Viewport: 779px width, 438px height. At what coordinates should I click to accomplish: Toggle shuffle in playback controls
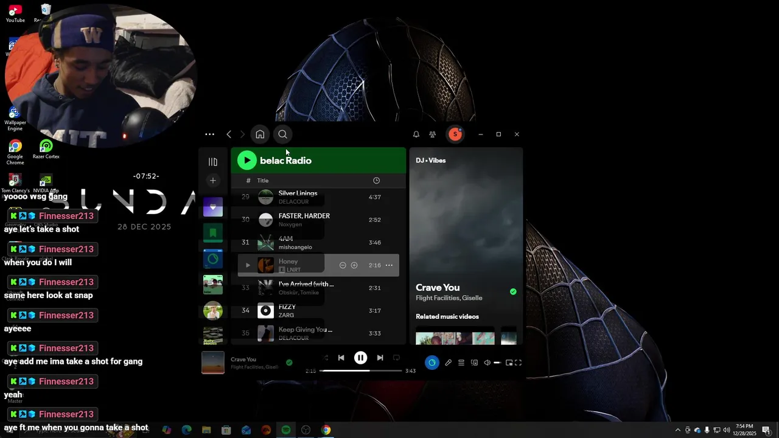pos(325,358)
